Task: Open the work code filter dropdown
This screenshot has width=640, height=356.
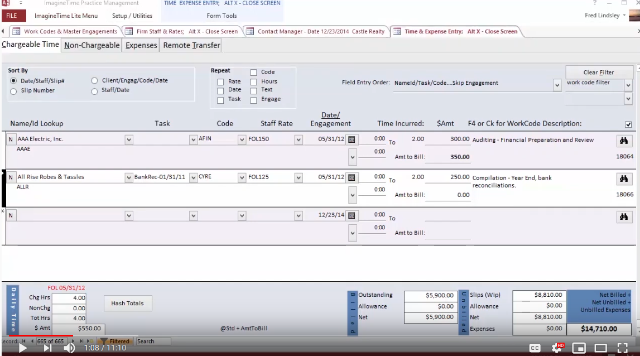Action: (x=628, y=85)
